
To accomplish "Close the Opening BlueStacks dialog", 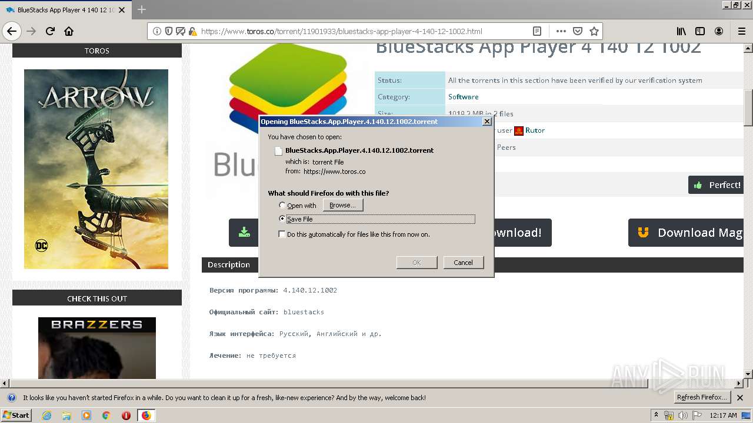I will pyautogui.click(x=487, y=121).
